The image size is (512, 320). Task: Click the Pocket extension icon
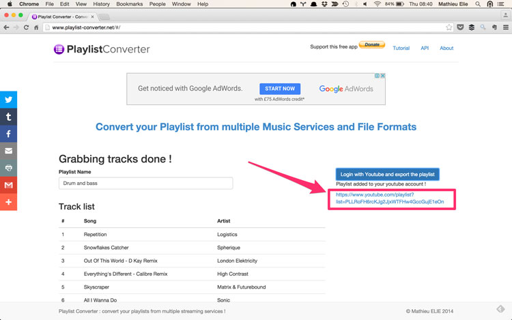460,27
